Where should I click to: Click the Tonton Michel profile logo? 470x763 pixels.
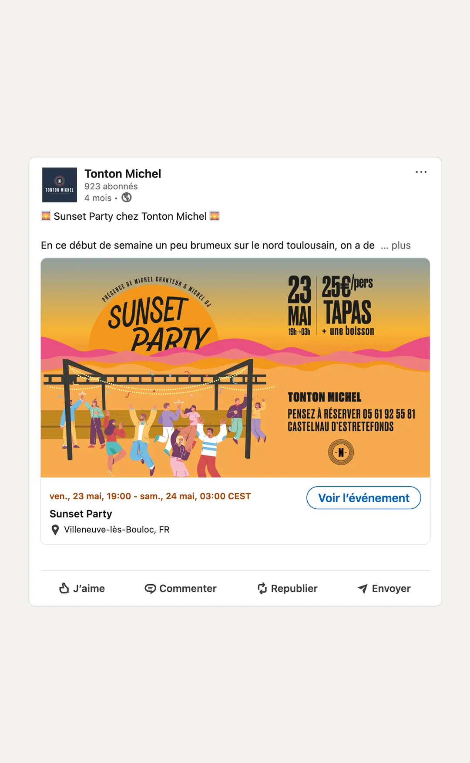60,185
